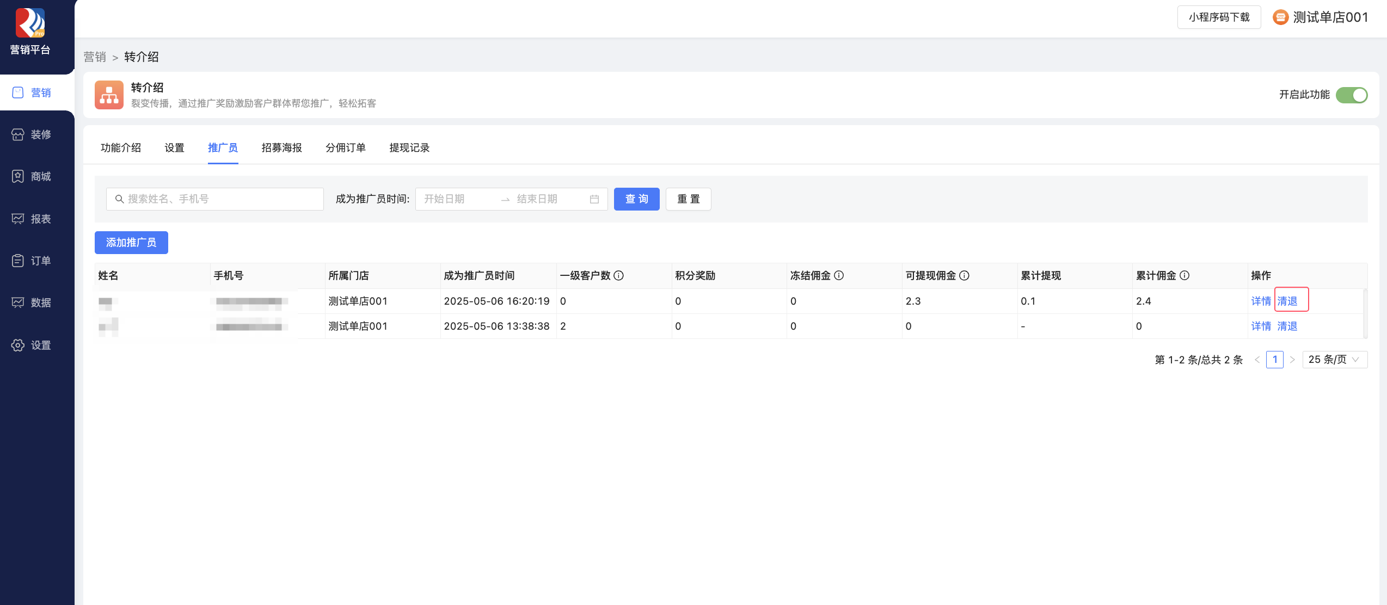Click the 添加推广员 button
Viewport: 1387px width, 605px height.
point(131,243)
